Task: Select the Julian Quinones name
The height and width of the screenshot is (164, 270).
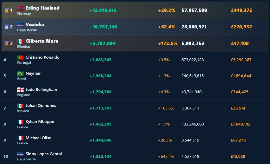Action: coord(41,105)
